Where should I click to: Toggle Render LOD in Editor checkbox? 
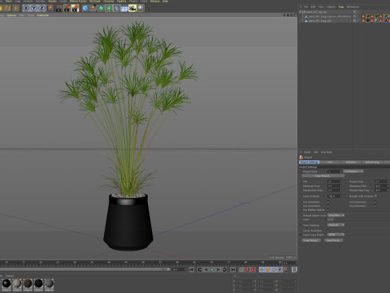pos(375,196)
